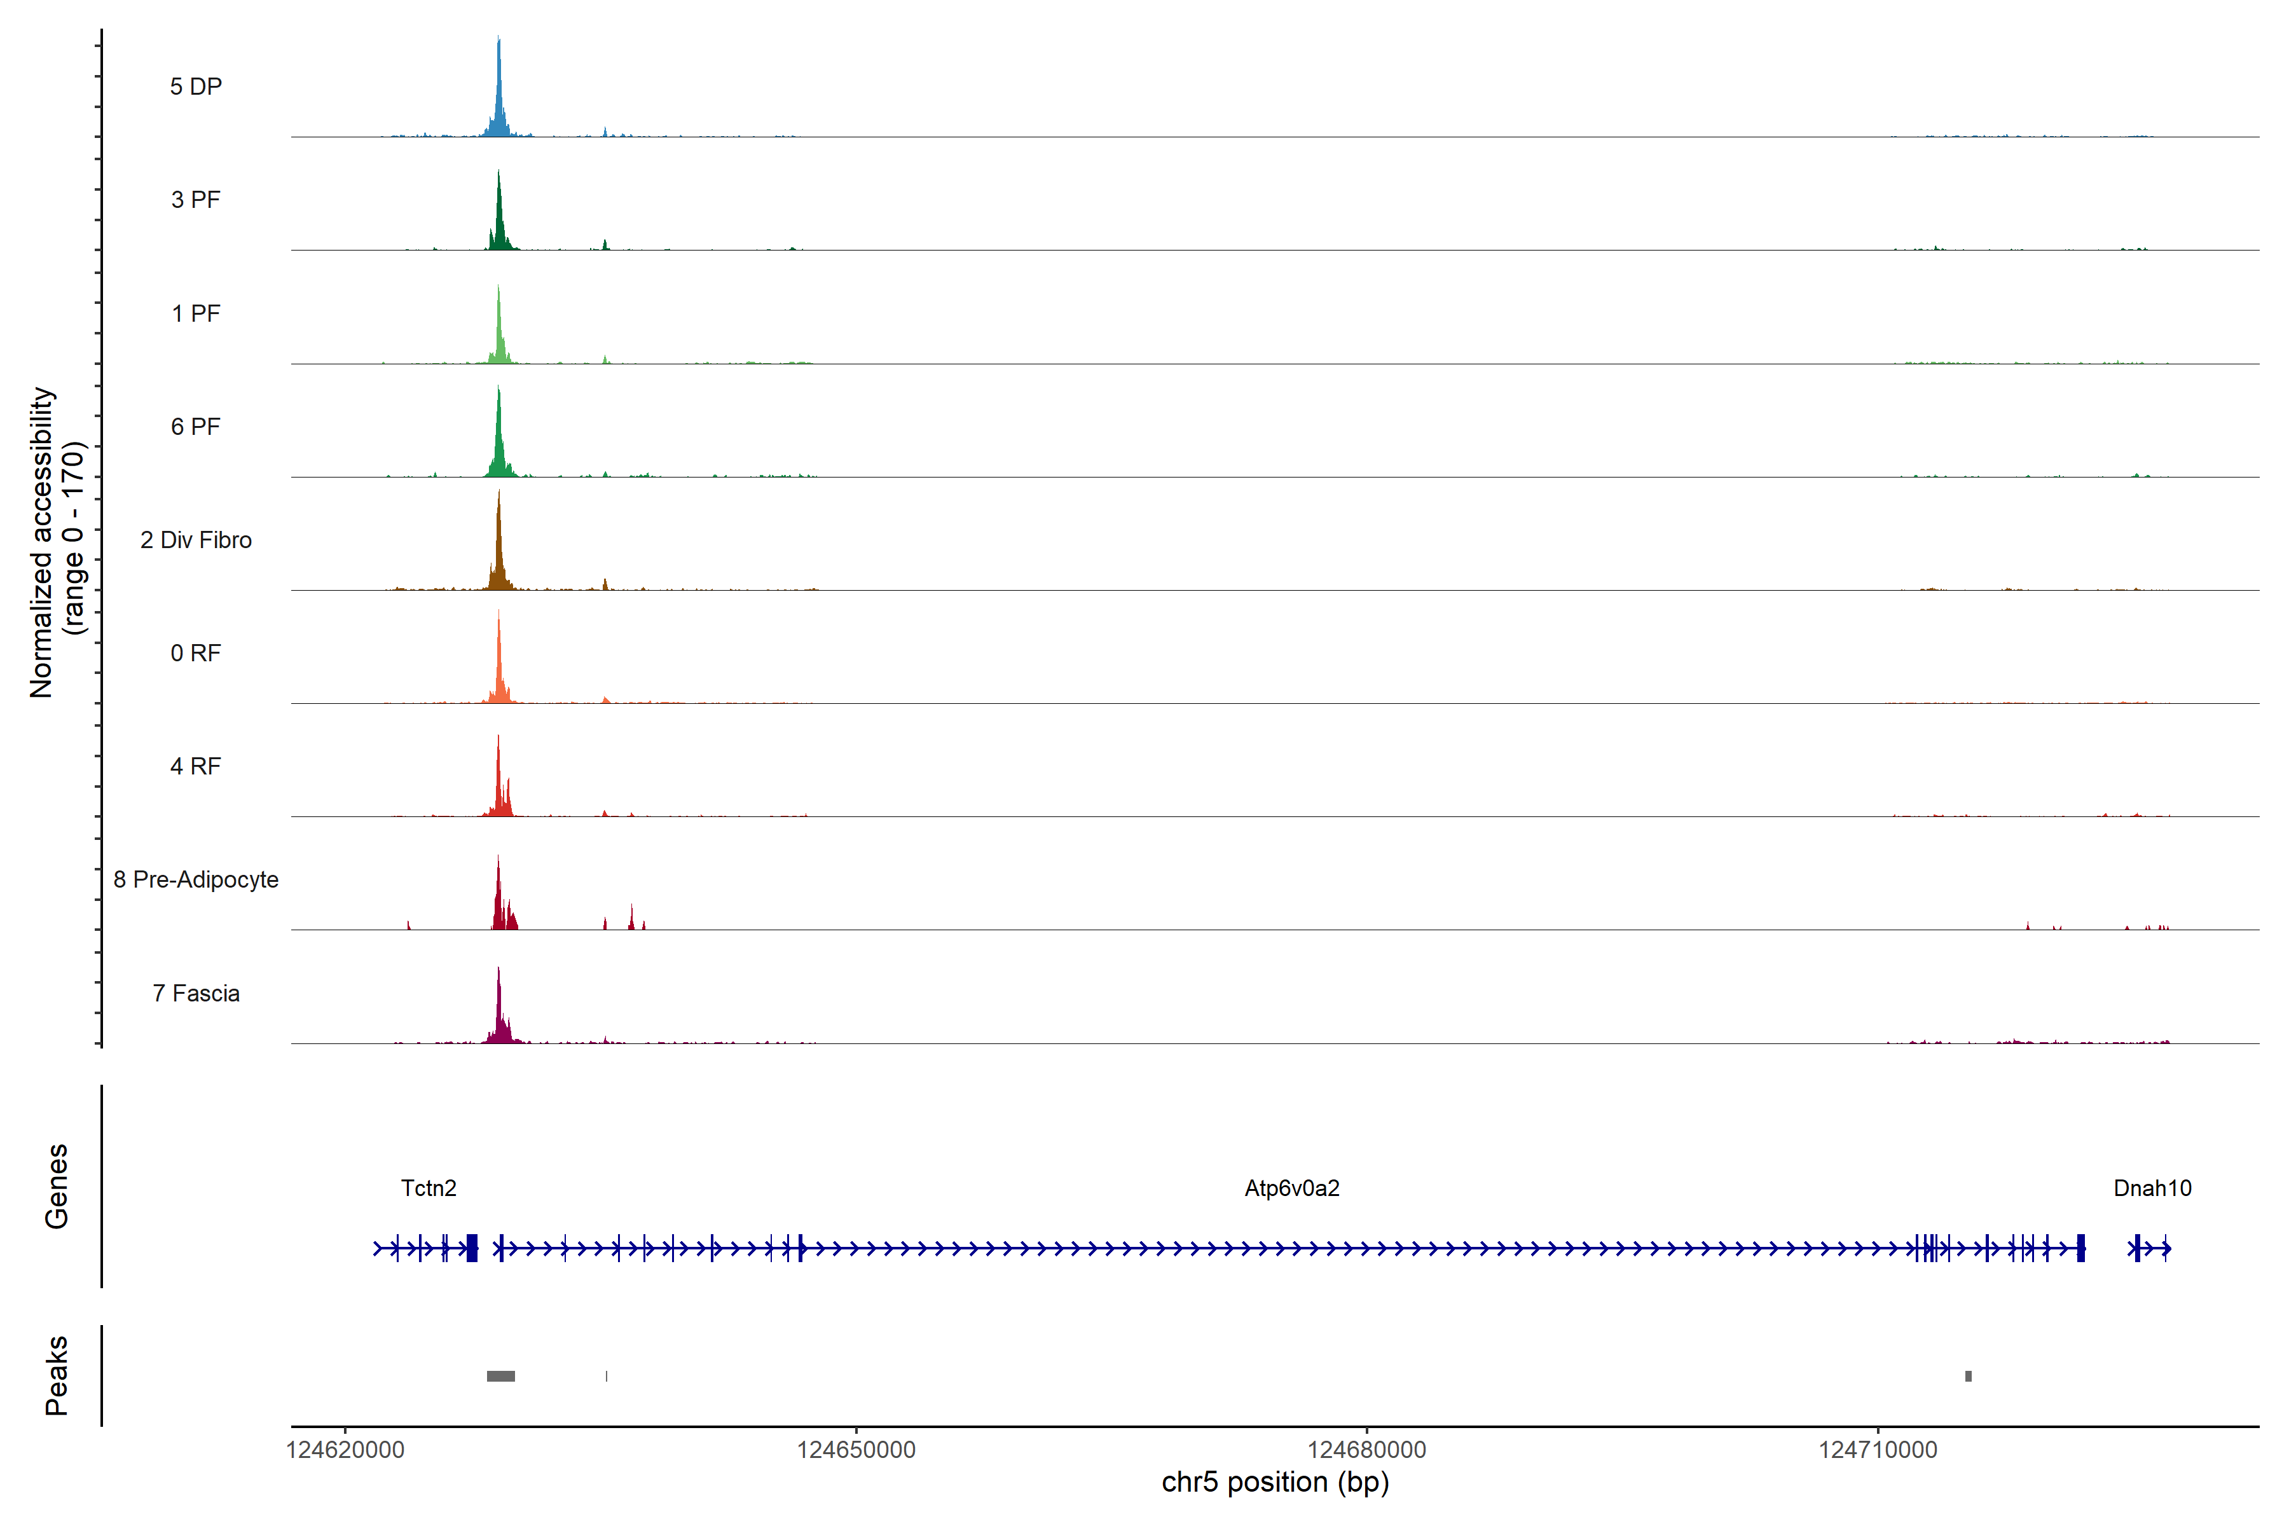Click the 5 DP track label
Image resolution: width=2289 pixels, height=1526 pixels.
point(196,86)
